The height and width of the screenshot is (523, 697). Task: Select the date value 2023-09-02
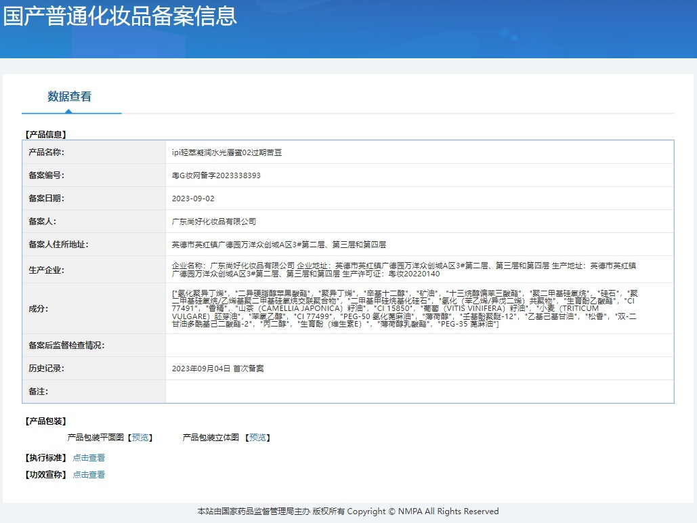193,198
